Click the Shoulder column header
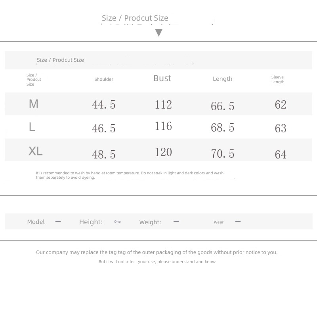The image size is (317, 317). click(104, 79)
